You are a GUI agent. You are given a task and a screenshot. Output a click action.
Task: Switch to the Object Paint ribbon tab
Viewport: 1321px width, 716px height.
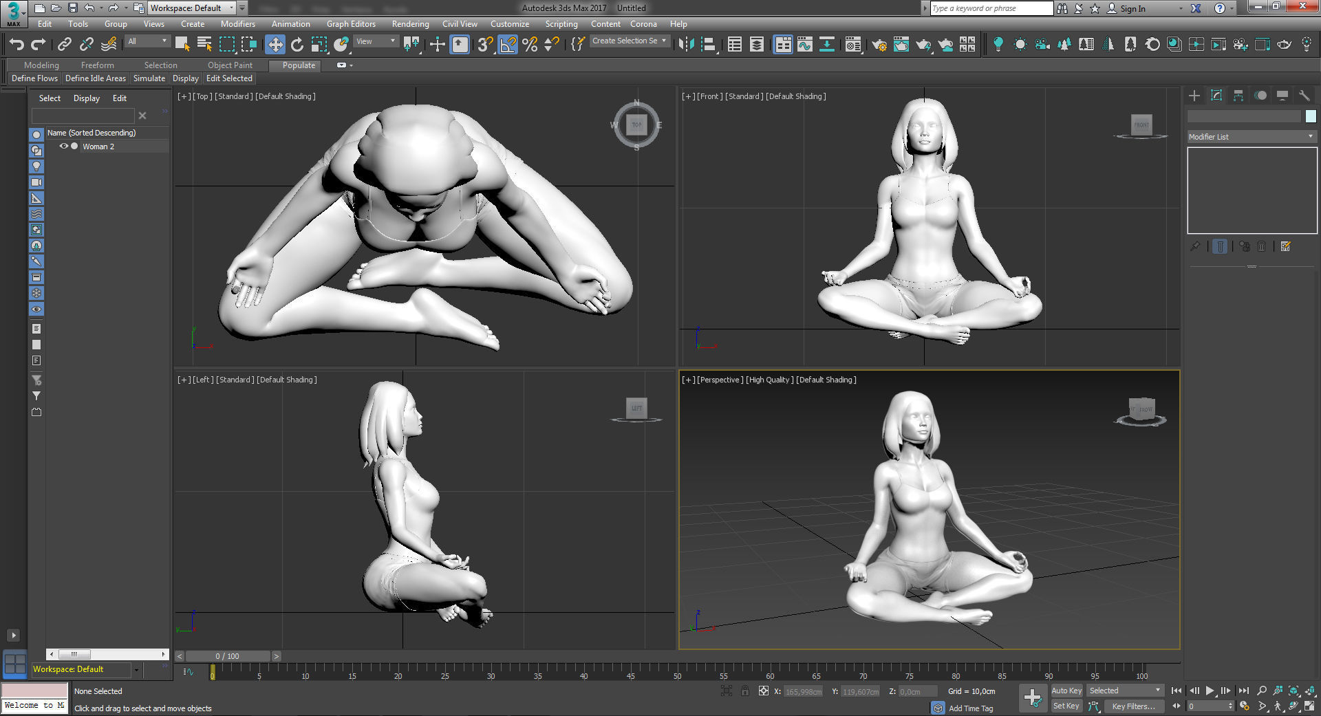(230, 65)
